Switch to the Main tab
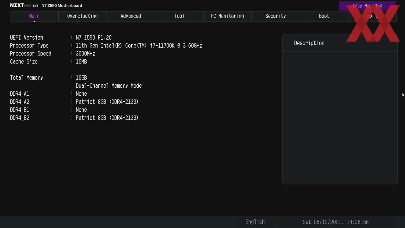This screenshot has width=405, height=228. [x=34, y=16]
